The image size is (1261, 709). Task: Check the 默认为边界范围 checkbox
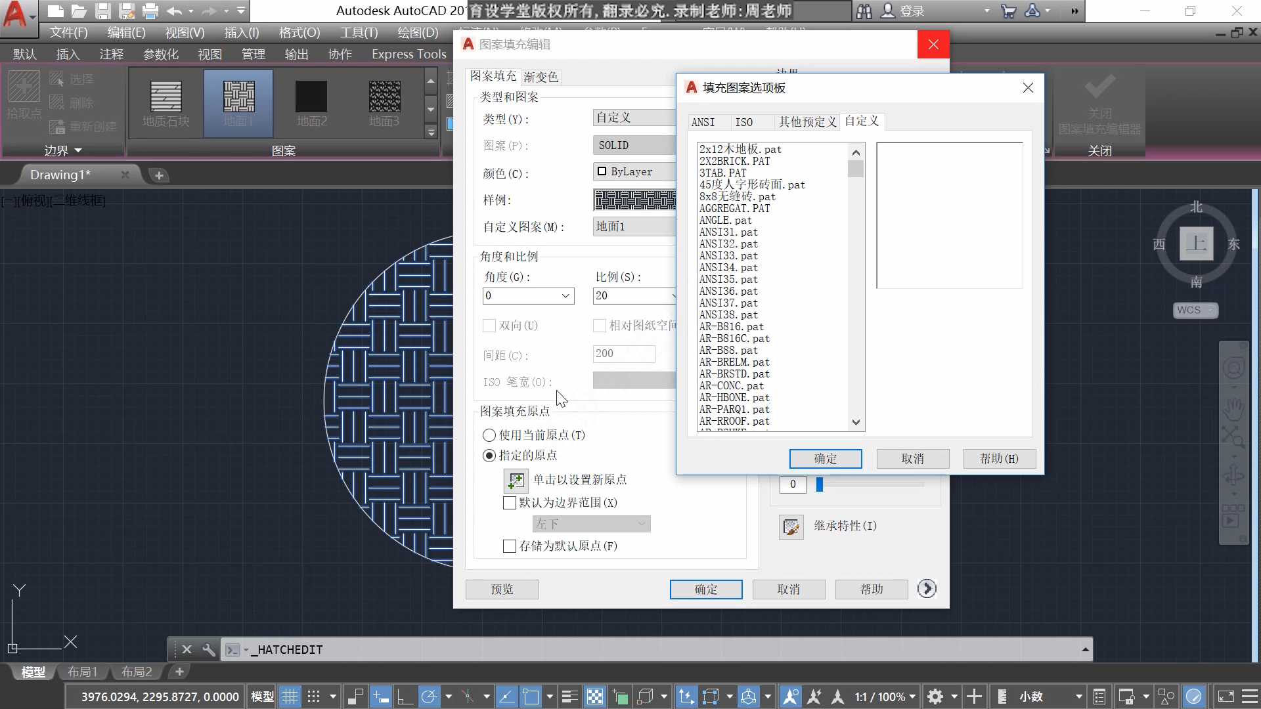[x=510, y=504]
